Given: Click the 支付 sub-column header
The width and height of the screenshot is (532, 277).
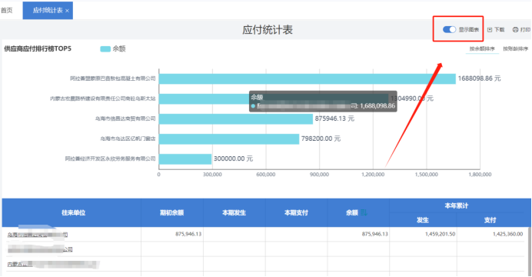Looking at the screenshot, I should click(490, 220).
